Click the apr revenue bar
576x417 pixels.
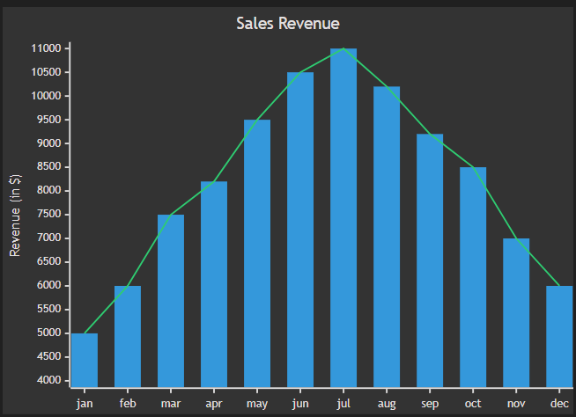coord(214,284)
